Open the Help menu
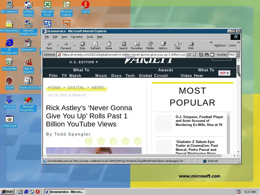The height and width of the screenshot is (195, 260). coord(100,37)
